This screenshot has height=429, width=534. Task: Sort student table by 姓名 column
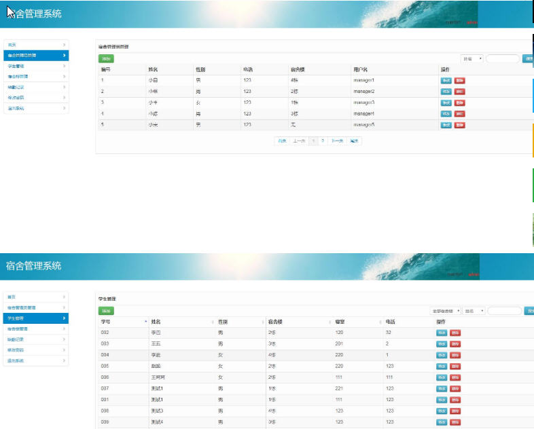pos(182,322)
